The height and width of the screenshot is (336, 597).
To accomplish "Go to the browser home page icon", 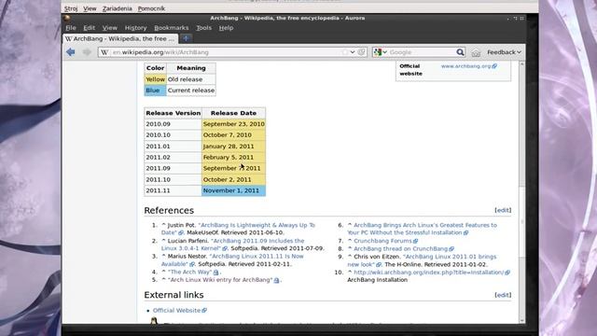I will tap(476, 52).
